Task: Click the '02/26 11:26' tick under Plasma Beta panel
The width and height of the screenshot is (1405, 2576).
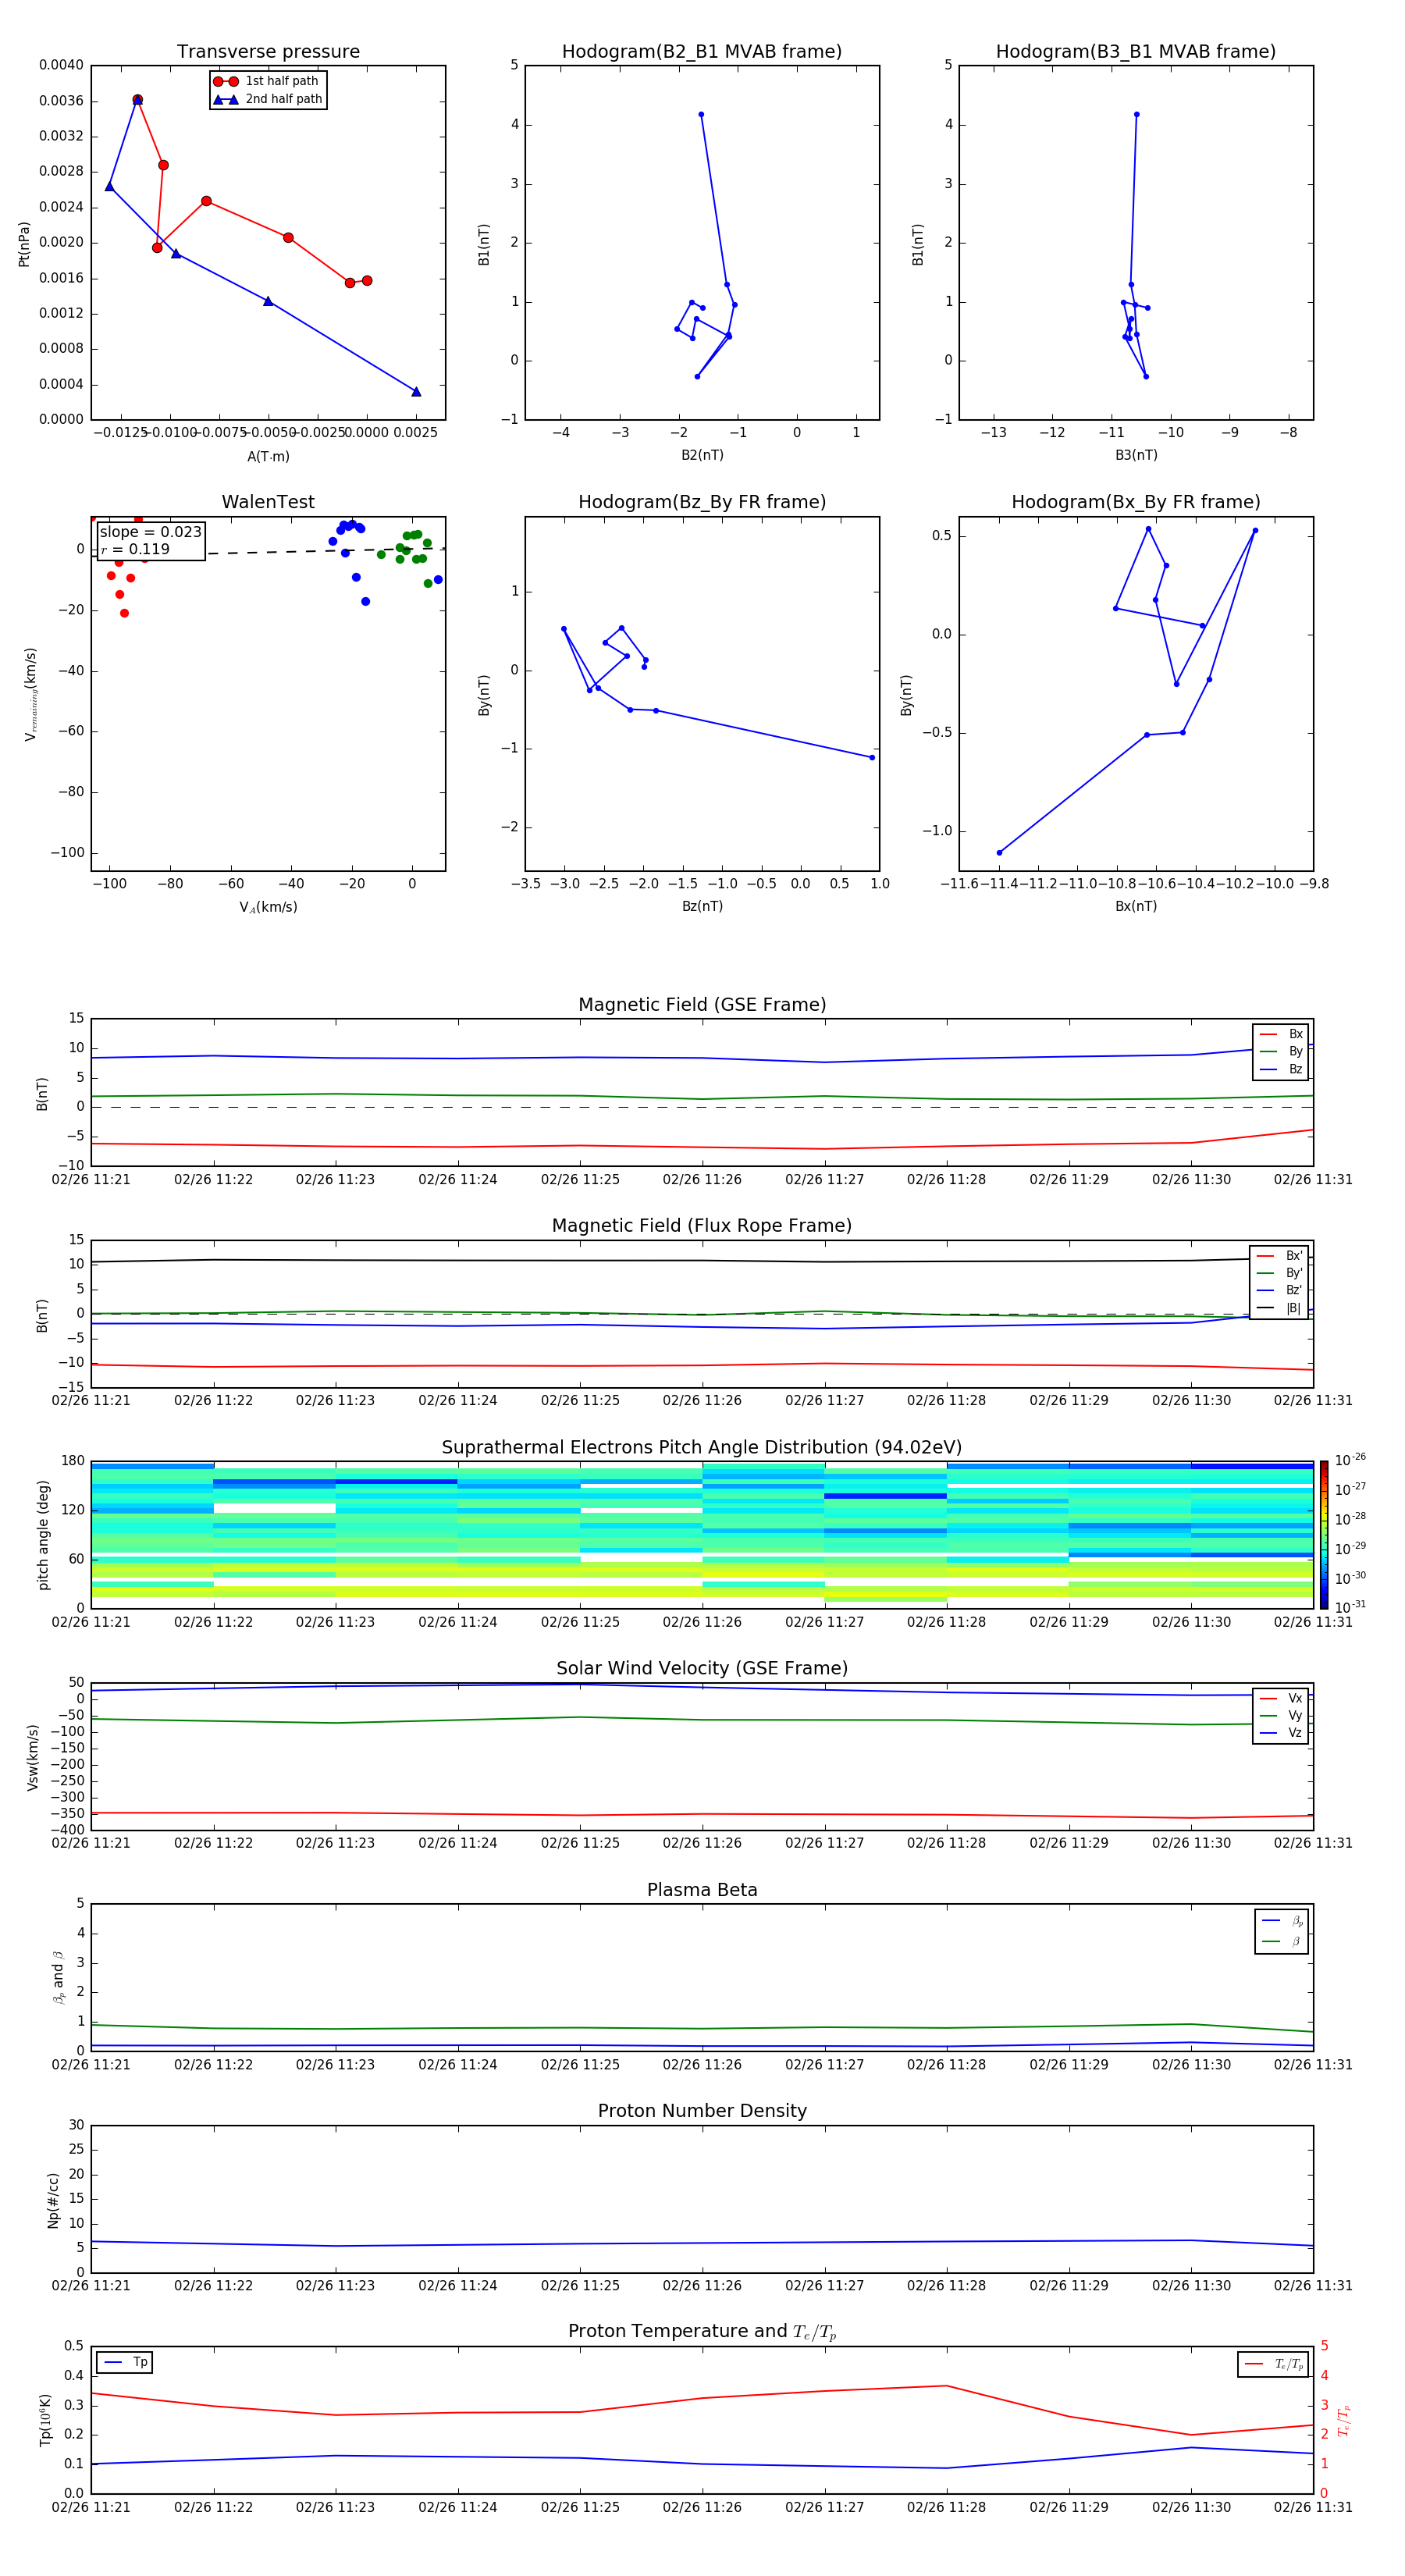Action: click(x=702, y=2064)
